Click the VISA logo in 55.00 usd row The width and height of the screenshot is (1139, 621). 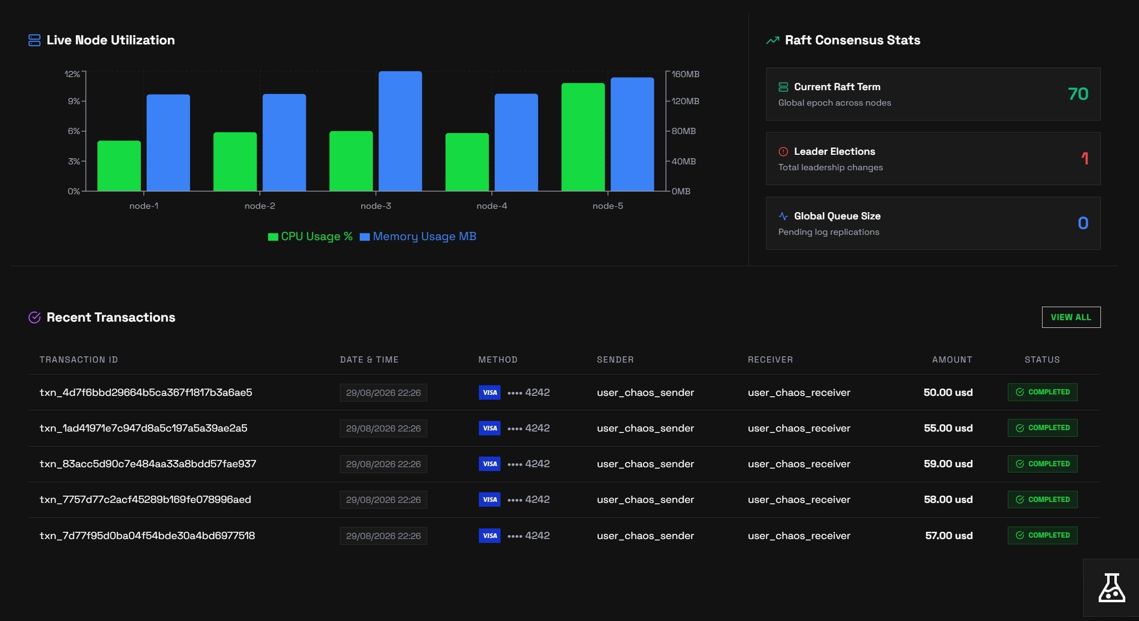489,428
